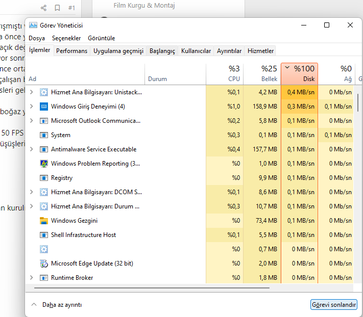Click the Microsoft Edge Update icon
The height and width of the screenshot is (317, 363).
pyautogui.click(x=44, y=263)
